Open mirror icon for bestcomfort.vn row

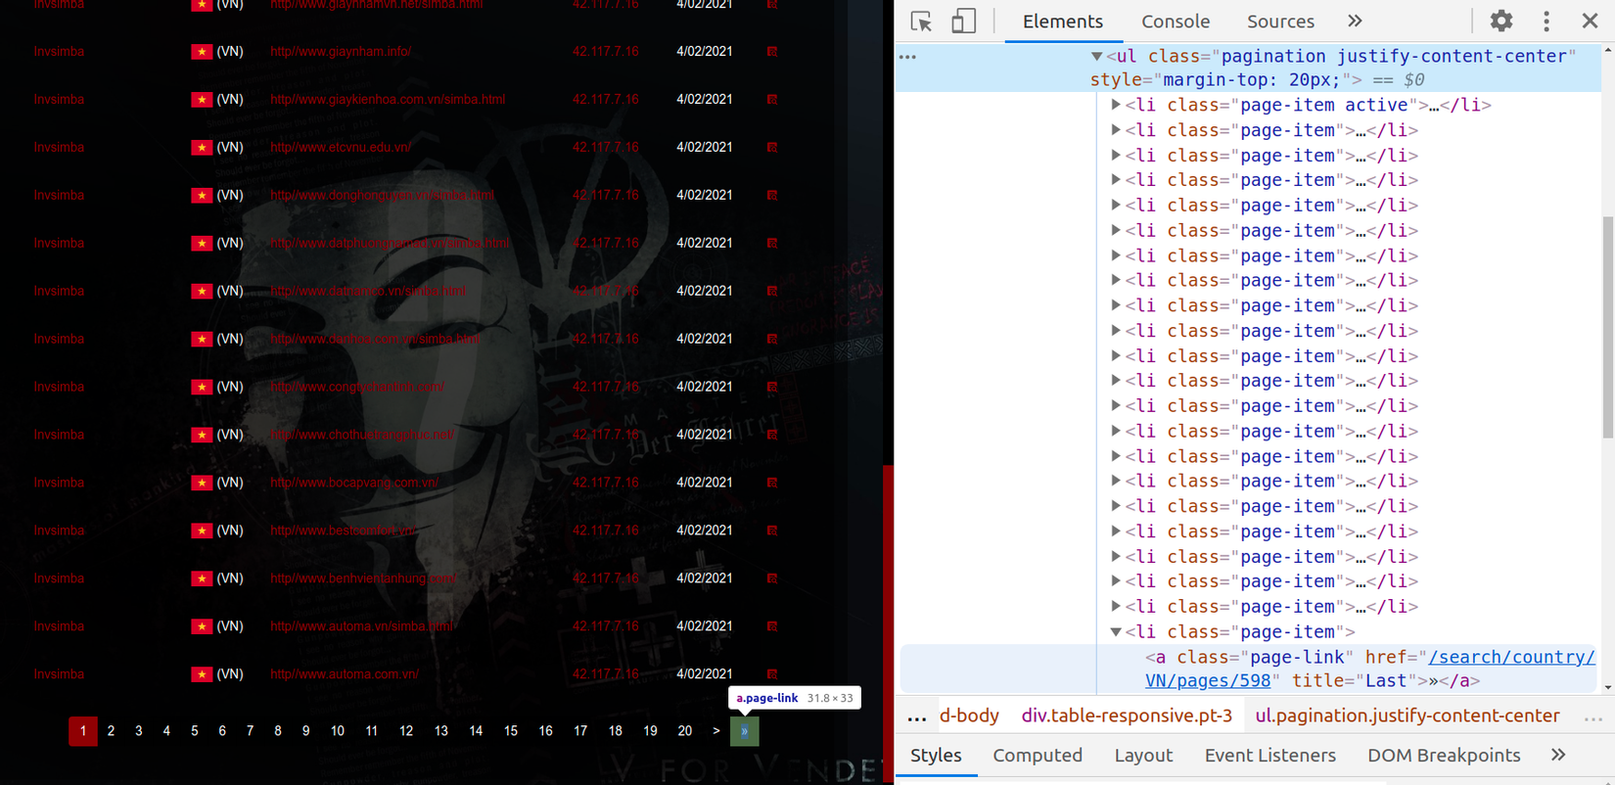772,531
